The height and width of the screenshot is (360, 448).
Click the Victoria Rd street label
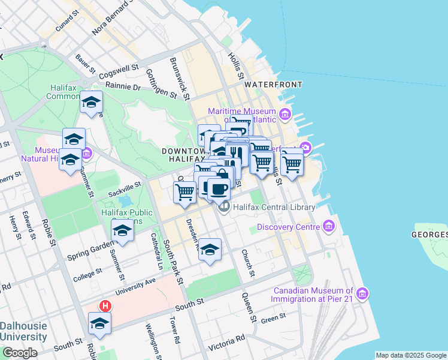226,343
